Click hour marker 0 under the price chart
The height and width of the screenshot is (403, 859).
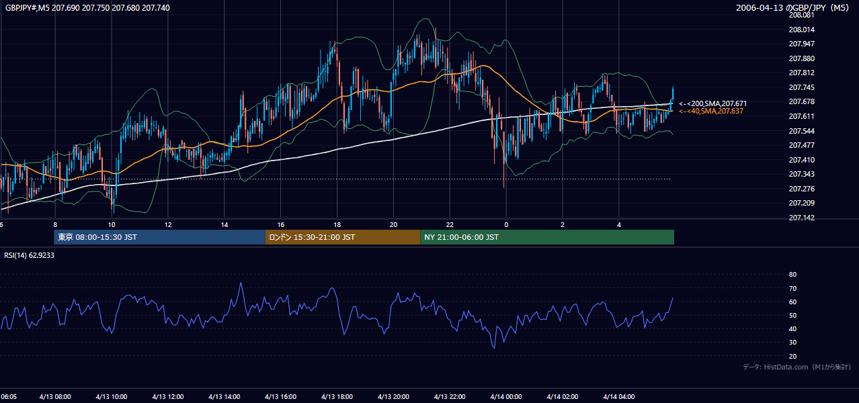(x=506, y=224)
